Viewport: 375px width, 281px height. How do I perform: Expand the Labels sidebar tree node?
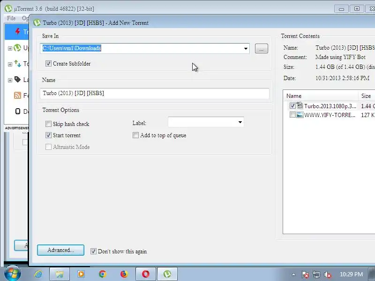coord(10,80)
